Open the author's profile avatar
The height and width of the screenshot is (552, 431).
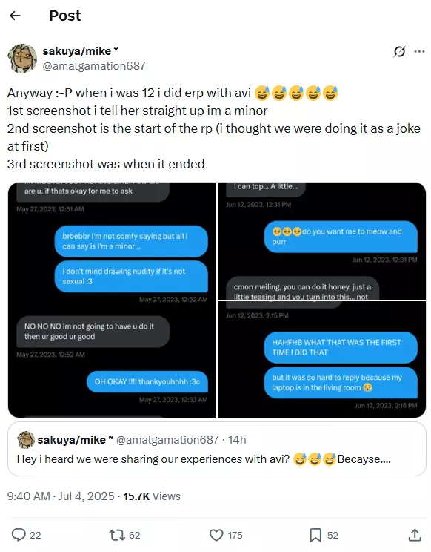[x=22, y=59]
